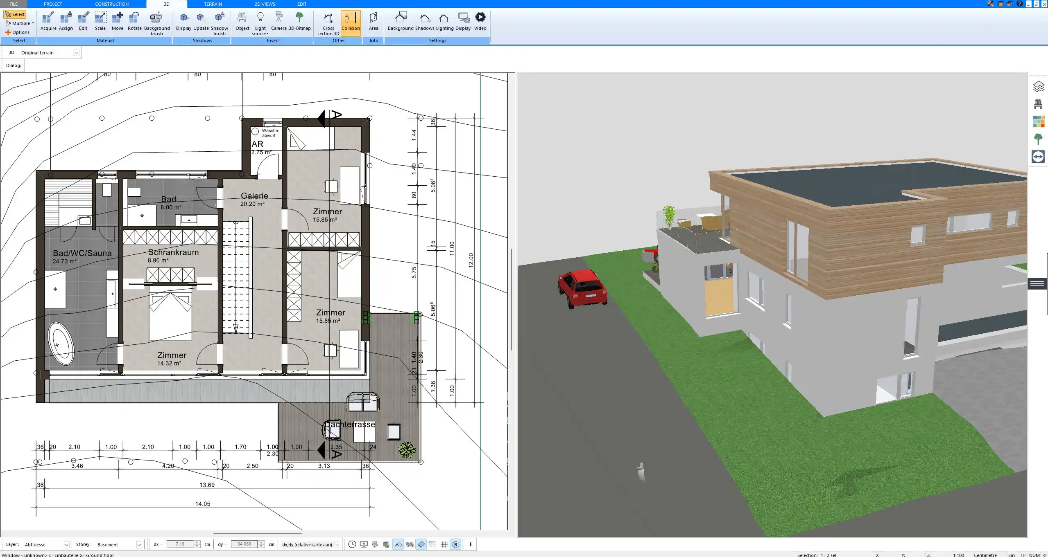Image resolution: width=1048 pixels, height=557 pixels.
Task: Open the plants tree icon in right sidebar
Action: click(x=1038, y=139)
